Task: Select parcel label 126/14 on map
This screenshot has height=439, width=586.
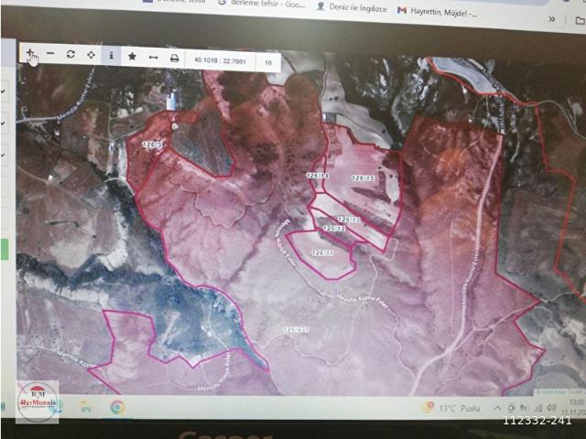Action: [x=318, y=175]
